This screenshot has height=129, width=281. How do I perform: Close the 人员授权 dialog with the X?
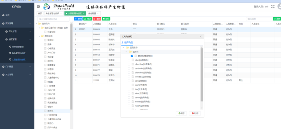(x=201, y=37)
